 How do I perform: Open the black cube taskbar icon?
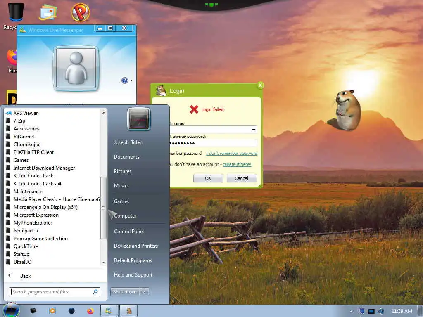coord(33,311)
